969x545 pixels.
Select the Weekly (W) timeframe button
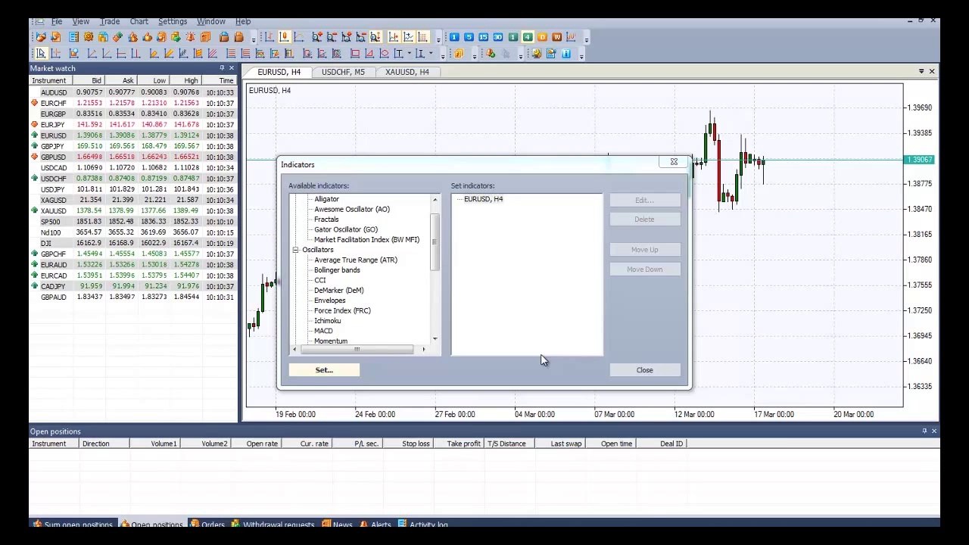point(556,37)
